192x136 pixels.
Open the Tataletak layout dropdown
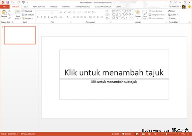28,11
